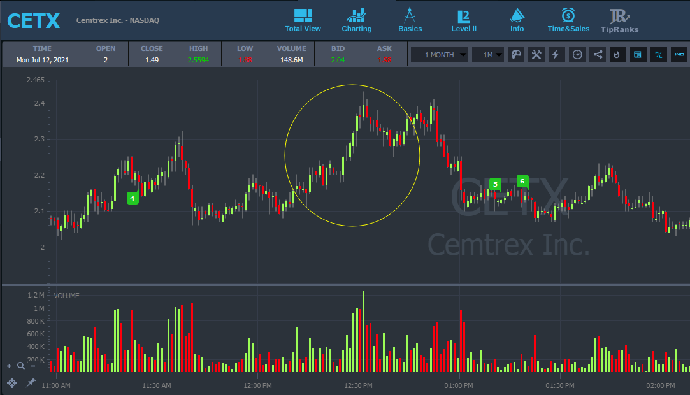Click the plus zoom-in icon
Image resolution: width=690 pixels, height=395 pixels.
pos(10,366)
